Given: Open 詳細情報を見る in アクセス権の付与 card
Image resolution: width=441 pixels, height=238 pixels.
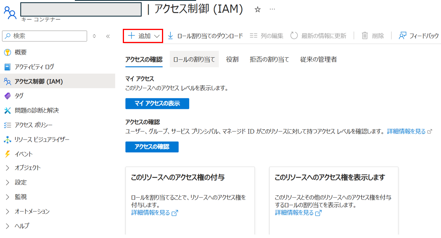Looking at the screenshot, I should 150,213.
